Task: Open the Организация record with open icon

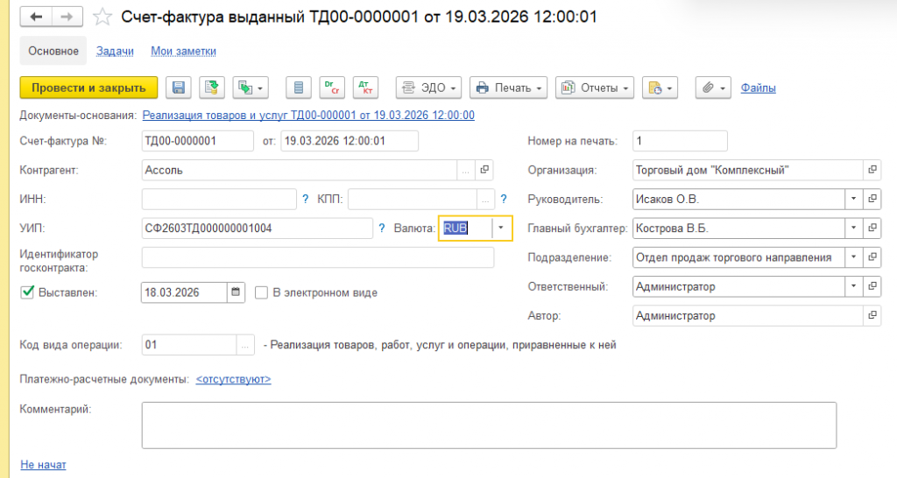Action: click(x=872, y=170)
